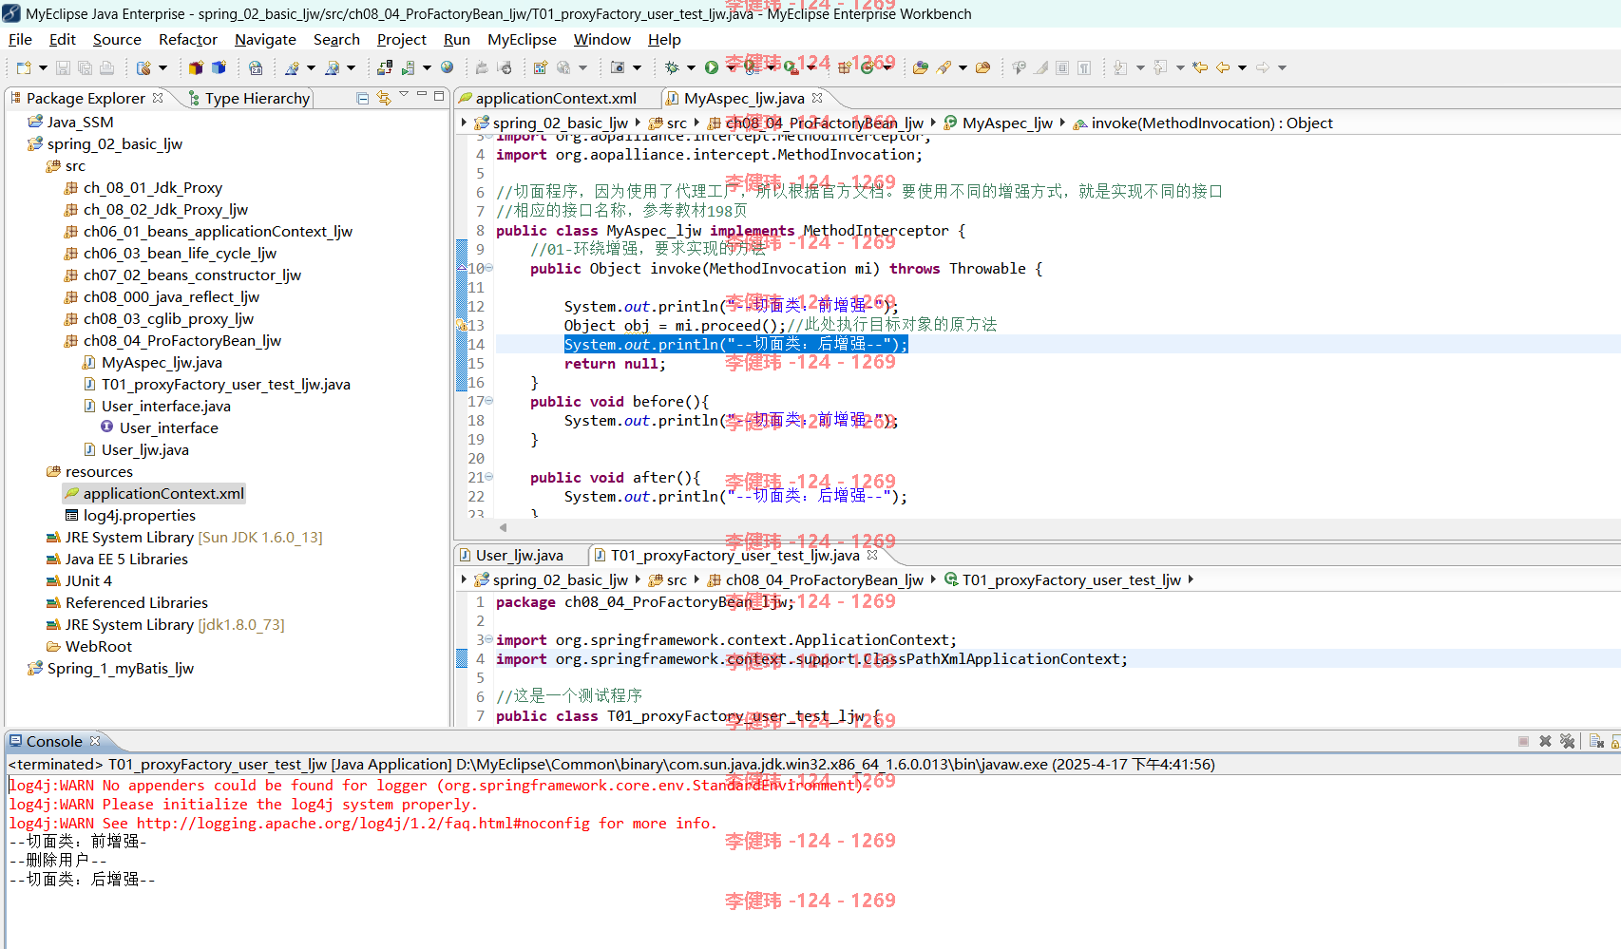1621x949 pixels.
Task: Click the blue new class cube icon
Action: coord(219,67)
